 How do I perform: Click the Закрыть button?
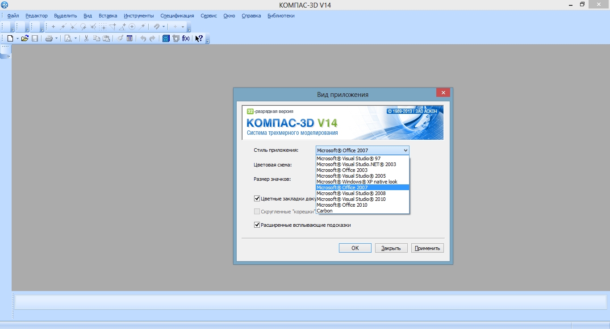[391, 248]
